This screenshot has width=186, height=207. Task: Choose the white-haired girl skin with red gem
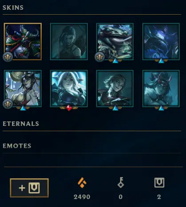(69, 89)
